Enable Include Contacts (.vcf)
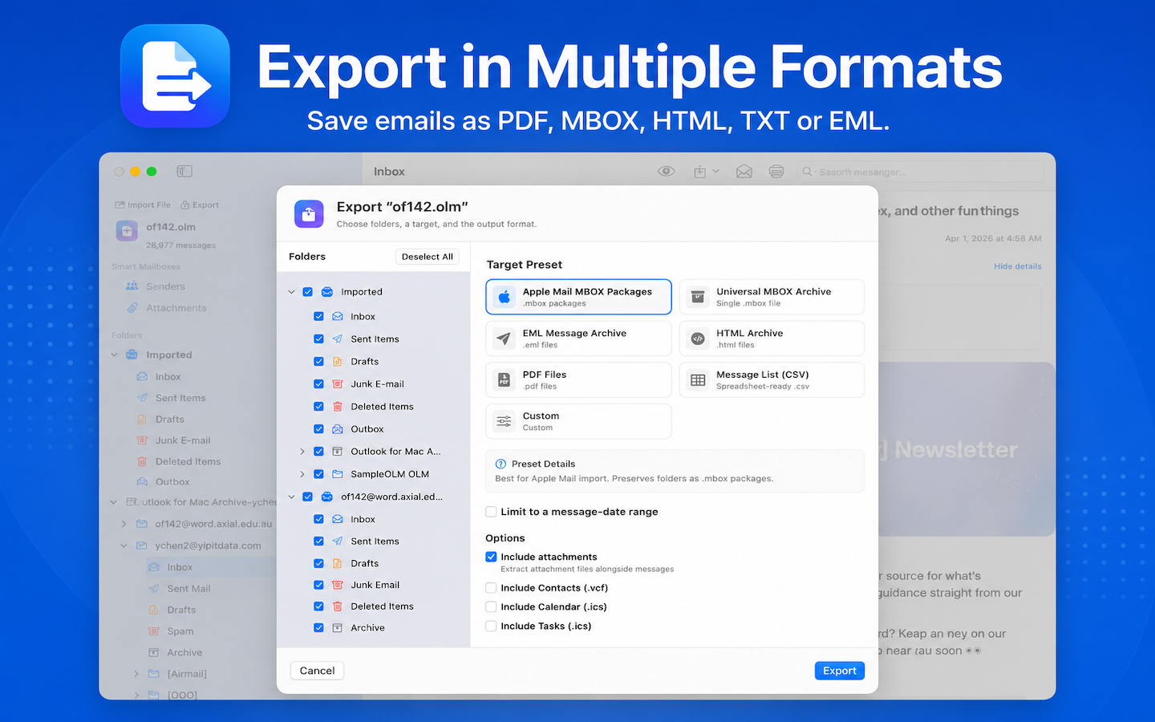 click(491, 588)
